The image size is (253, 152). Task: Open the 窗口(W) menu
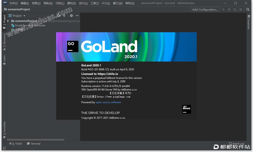(x=118, y=3)
